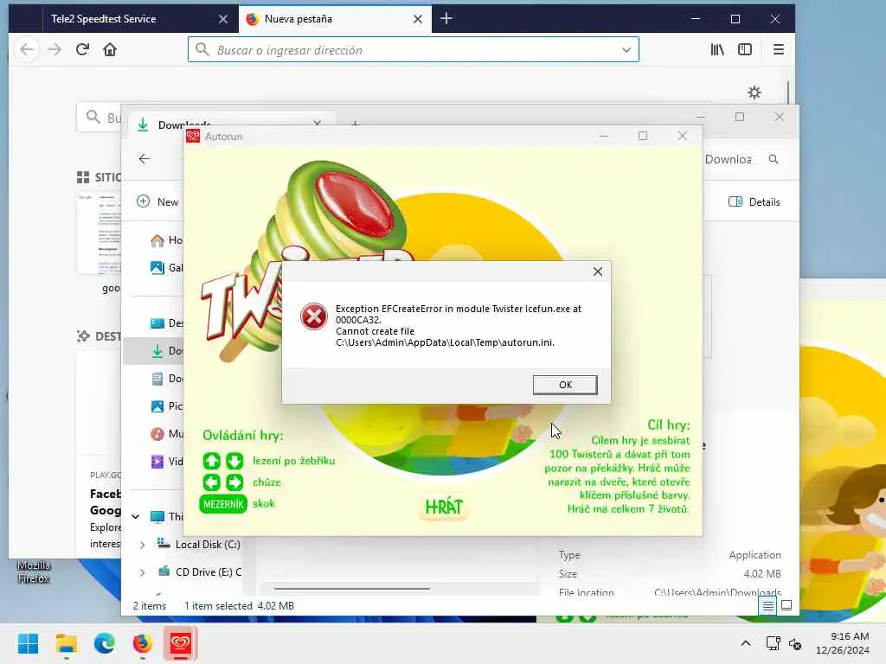Viewport: 886px width, 664px height.
Task: Click the search icon in File Explorer
Action: (773, 159)
